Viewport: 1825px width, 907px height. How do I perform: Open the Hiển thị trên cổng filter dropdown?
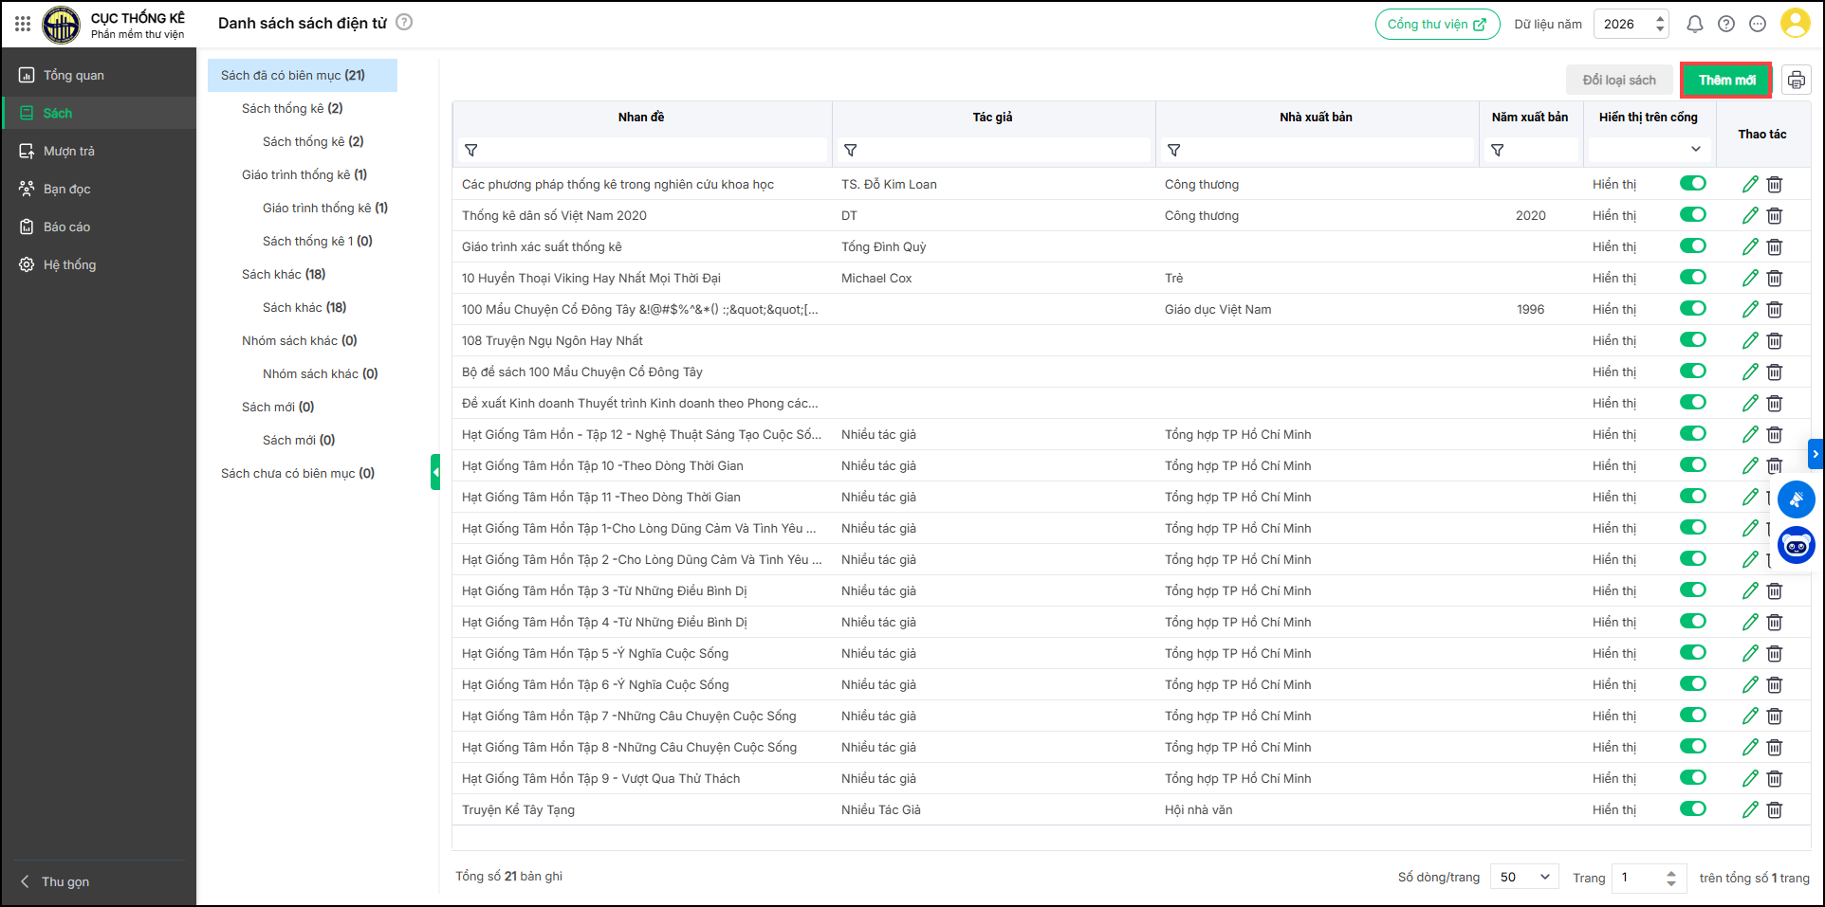pyautogui.click(x=1650, y=150)
